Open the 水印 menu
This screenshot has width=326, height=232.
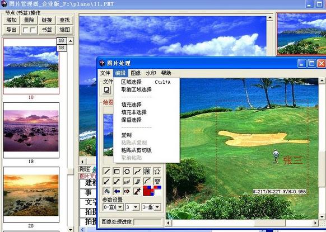pos(151,73)
